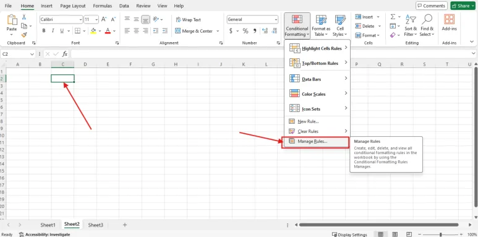Apply Percent Style format
Viewport: 478px width, 237px height.
(245, 31)
